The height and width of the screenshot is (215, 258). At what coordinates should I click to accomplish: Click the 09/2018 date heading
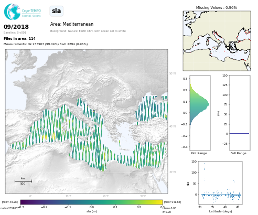pyautogui.click(x=16, y=27)
